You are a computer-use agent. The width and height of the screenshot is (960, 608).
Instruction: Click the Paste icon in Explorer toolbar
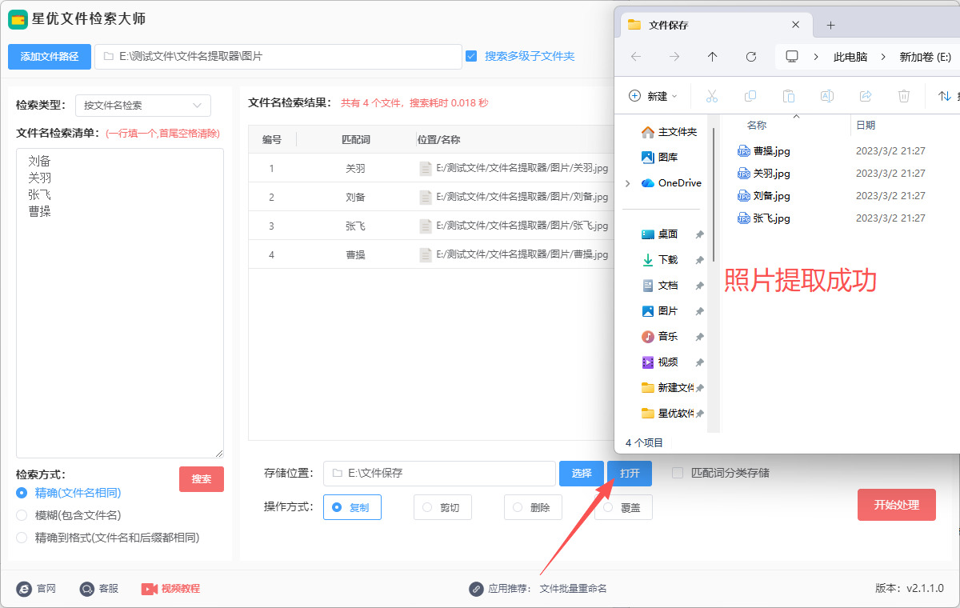coord(788,96)
